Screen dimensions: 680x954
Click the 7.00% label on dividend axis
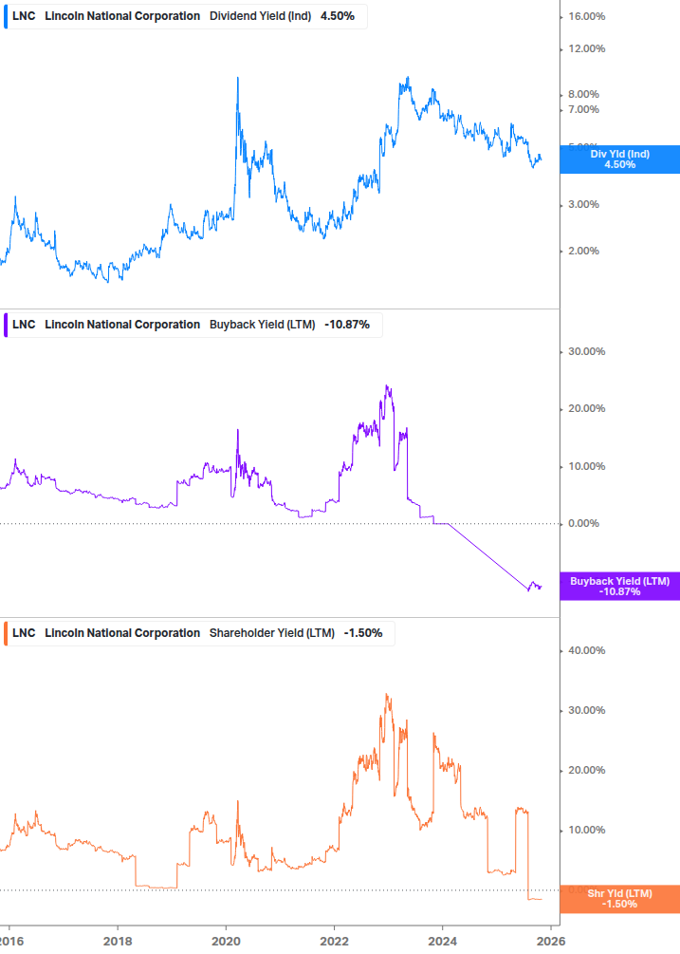click(x=583, y=109)
